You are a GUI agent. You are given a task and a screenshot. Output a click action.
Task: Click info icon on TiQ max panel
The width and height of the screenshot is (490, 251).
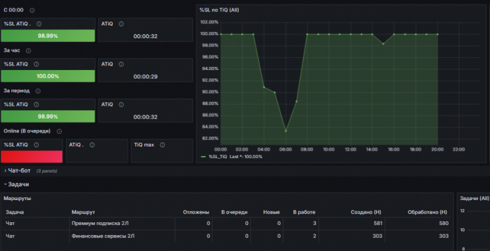(162, 145)
